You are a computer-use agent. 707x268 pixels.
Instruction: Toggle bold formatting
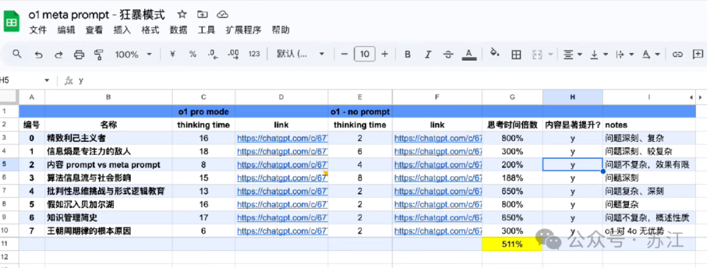click(408, 54)
